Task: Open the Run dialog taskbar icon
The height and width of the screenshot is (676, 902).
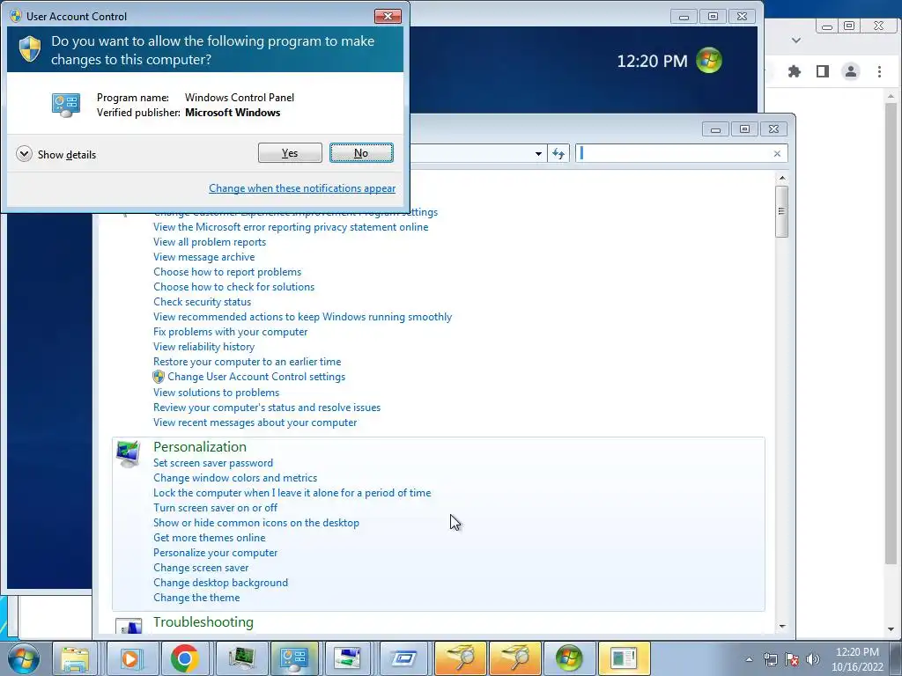Action: tap(403, 658)
